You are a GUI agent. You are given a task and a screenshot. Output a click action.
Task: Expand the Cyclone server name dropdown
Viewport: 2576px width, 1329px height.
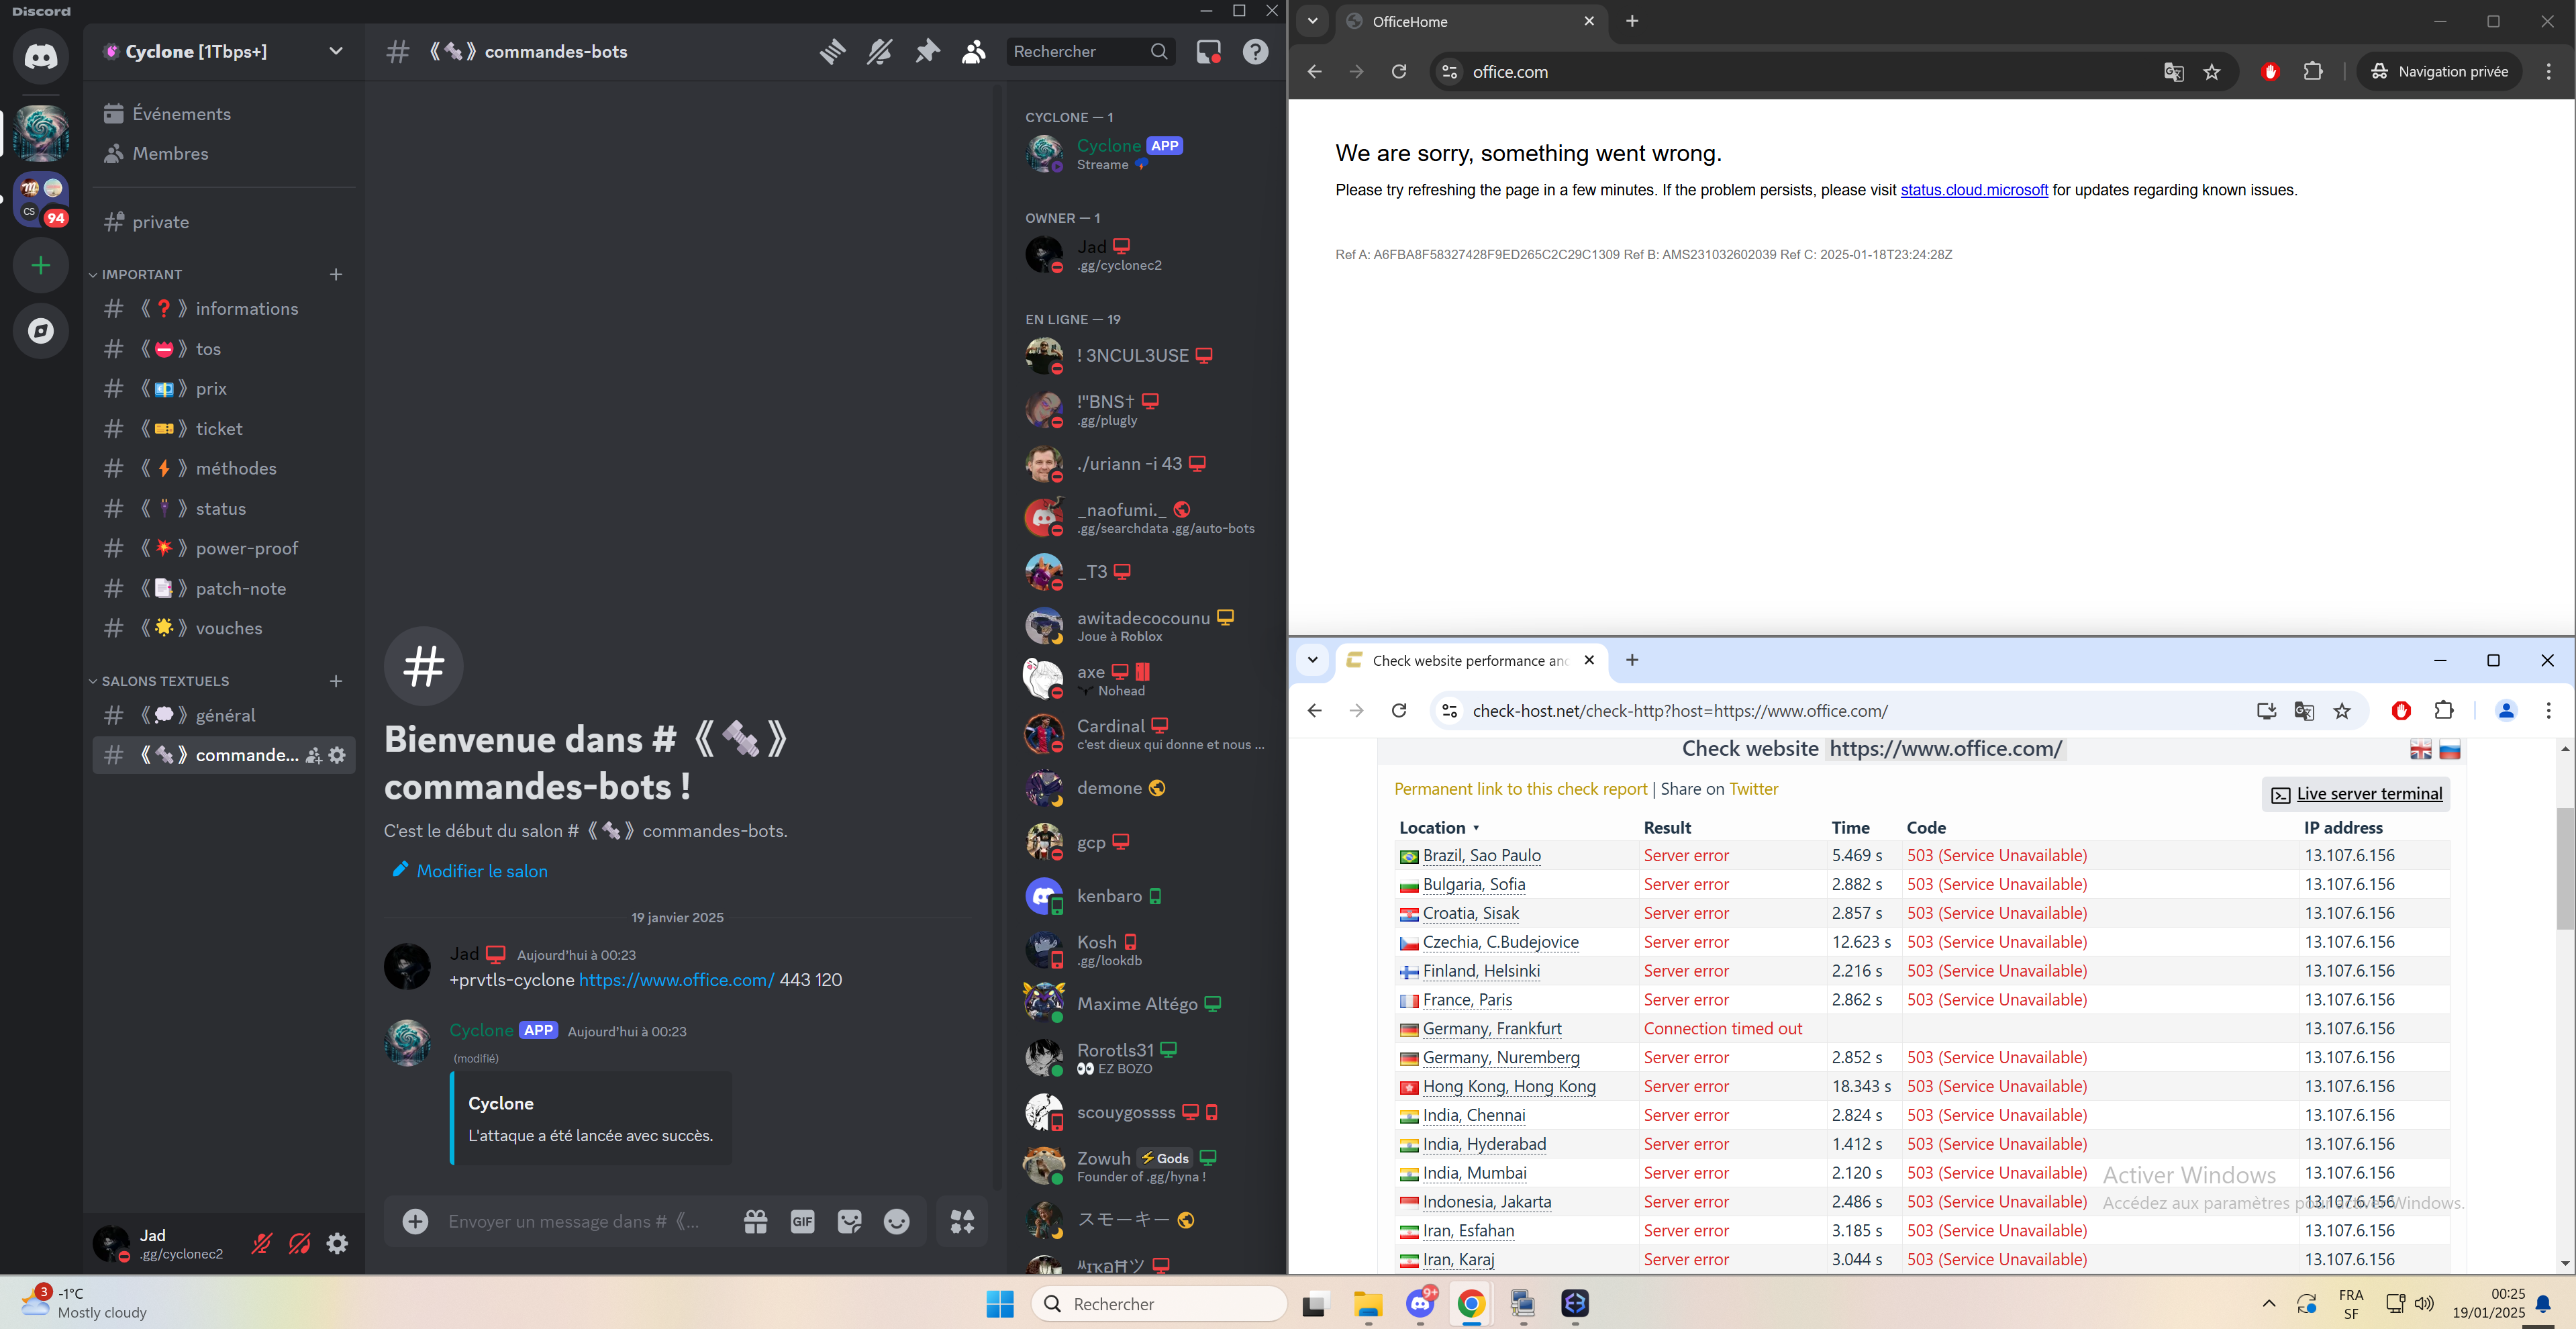336,52
